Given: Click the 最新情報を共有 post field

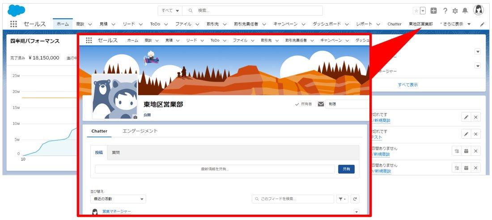Looking at the screenshot, I should (x=215, y=169).
